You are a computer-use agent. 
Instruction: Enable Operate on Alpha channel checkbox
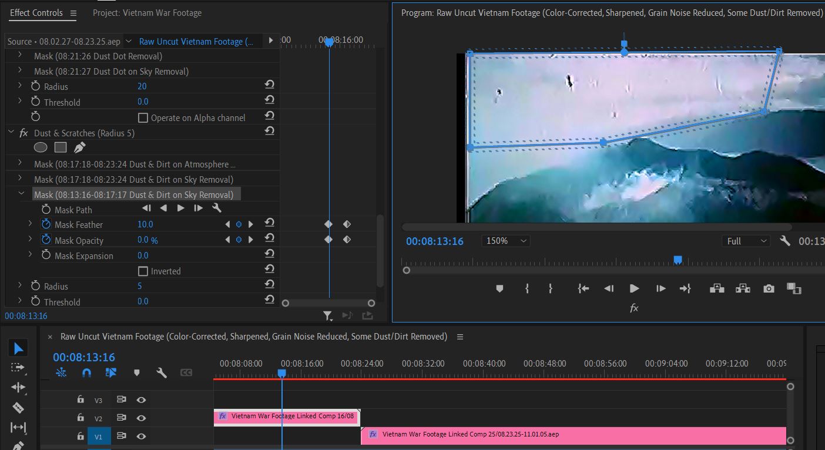click(143, 117)
